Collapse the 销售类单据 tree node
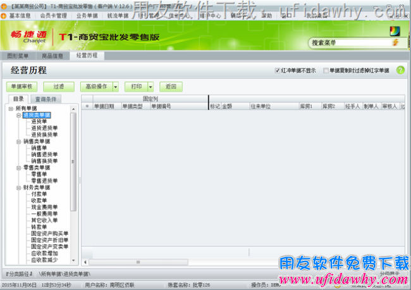 pos(18,142)
